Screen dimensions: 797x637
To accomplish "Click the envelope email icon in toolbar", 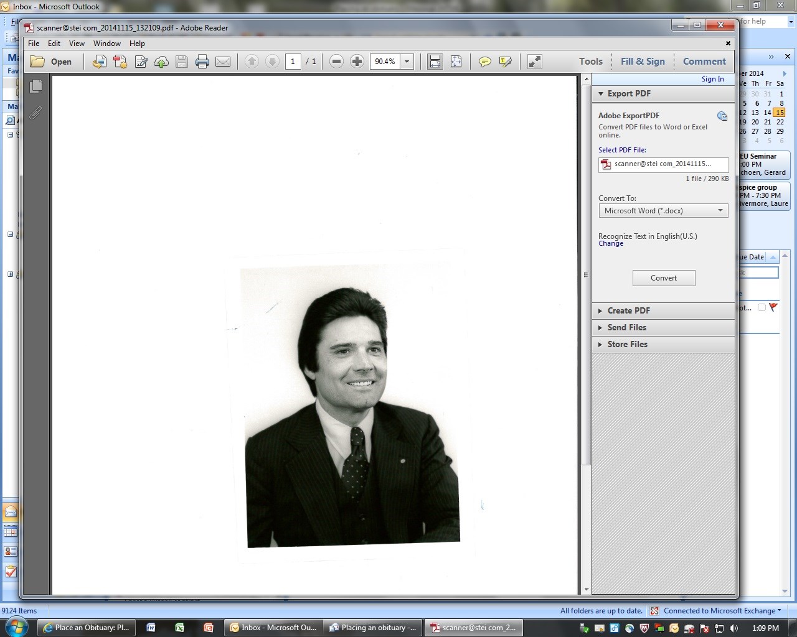I will 222,62.
